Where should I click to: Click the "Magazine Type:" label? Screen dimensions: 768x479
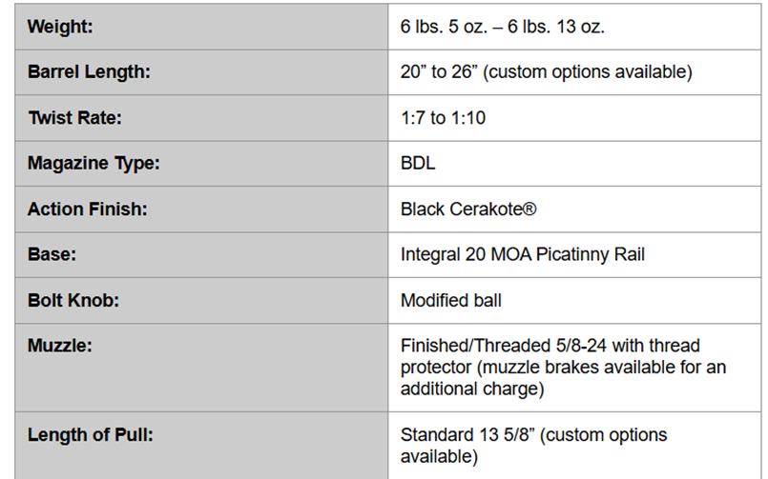(x=93, y=164)
